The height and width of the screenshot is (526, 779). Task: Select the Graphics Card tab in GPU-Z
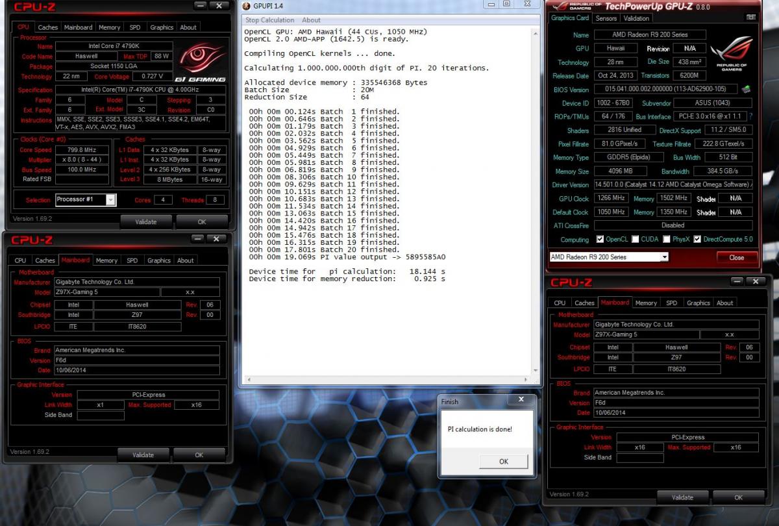pyautogui.click(x=571, y=18)
